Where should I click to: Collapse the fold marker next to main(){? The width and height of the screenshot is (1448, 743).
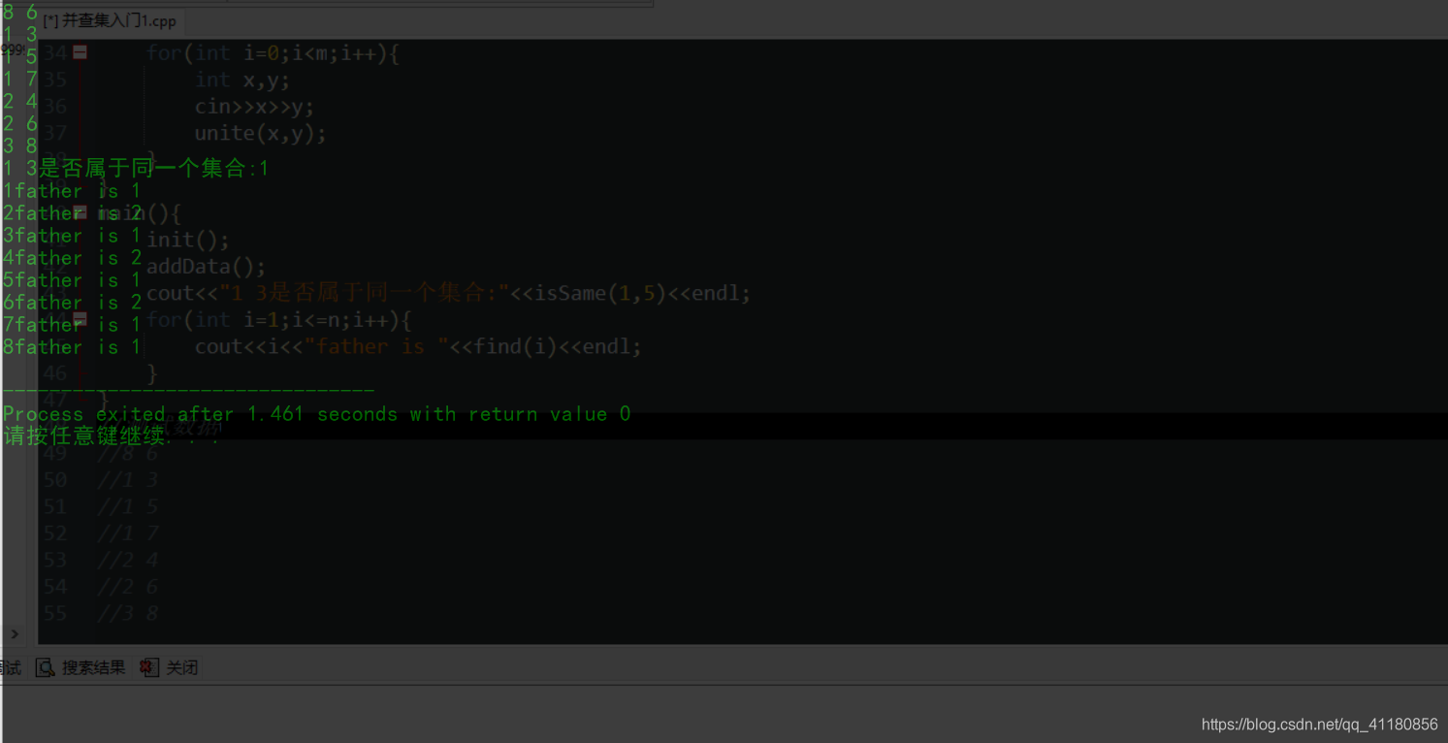click(x=80, y=212)
